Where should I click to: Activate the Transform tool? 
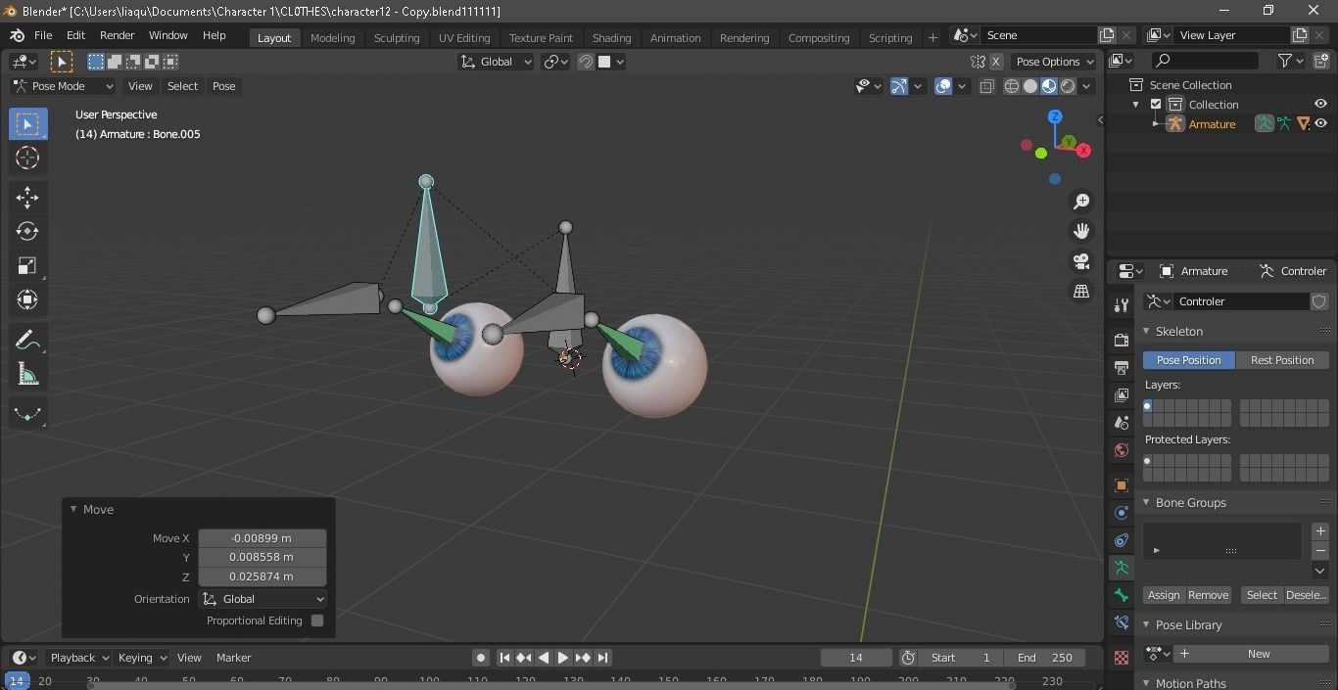(27, 299)
